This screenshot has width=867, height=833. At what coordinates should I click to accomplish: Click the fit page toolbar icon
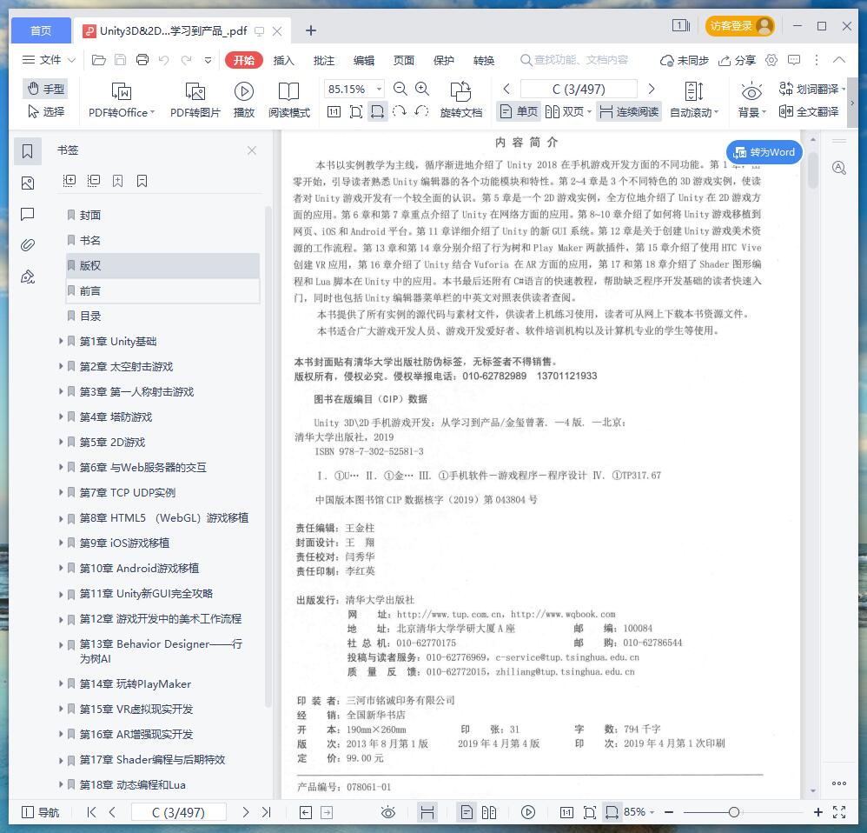pyautogui.click(x=356, y=112)
